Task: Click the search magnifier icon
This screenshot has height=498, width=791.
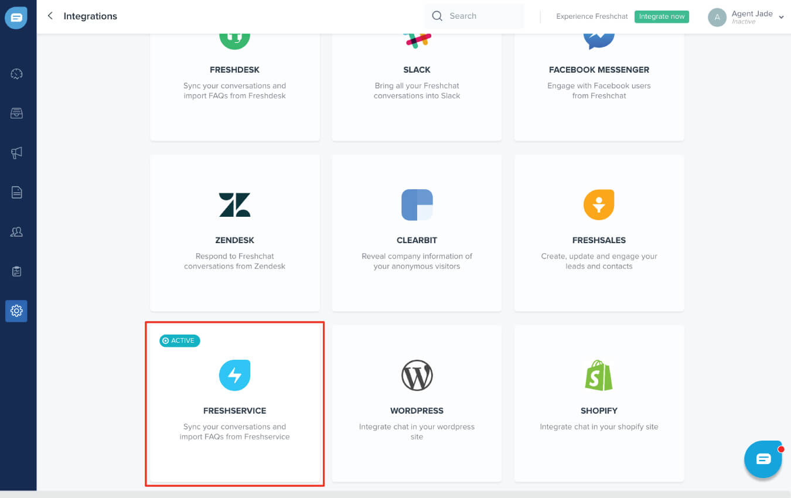Action: [x=437, y=16]
